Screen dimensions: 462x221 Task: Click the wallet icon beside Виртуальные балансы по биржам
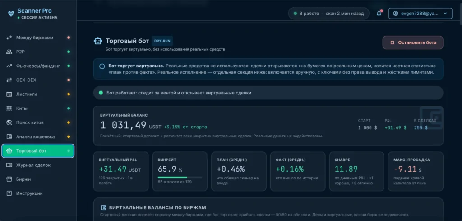point(103,207)
